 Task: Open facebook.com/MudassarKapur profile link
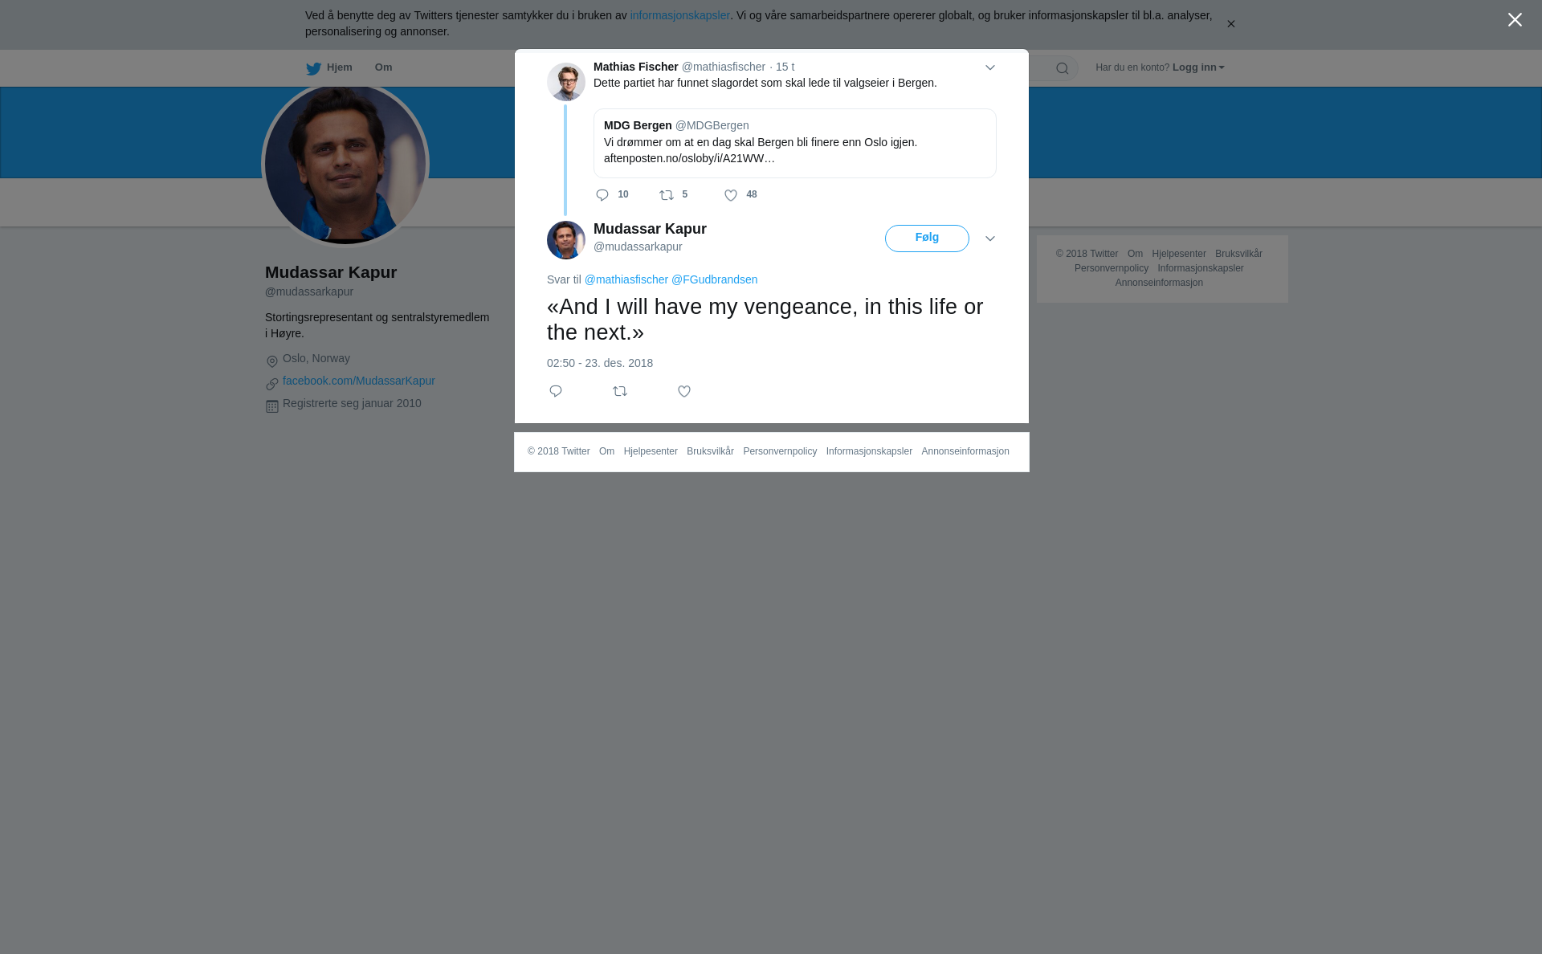point(359,381)
